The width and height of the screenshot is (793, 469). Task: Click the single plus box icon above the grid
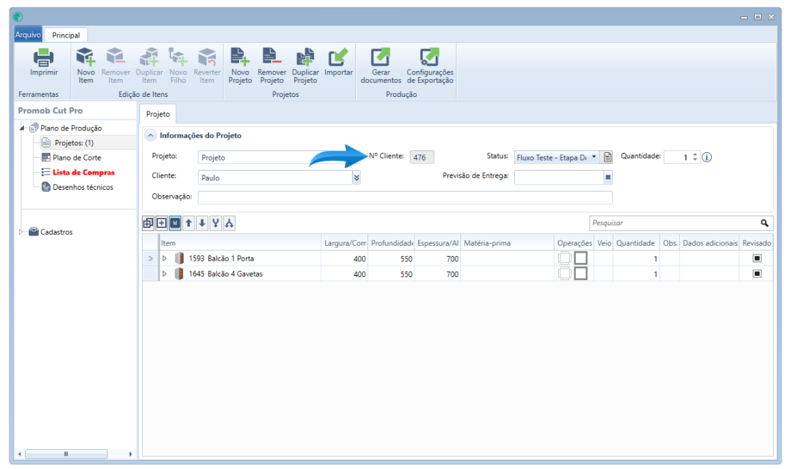pyautogui.click(x=162, y=223)
